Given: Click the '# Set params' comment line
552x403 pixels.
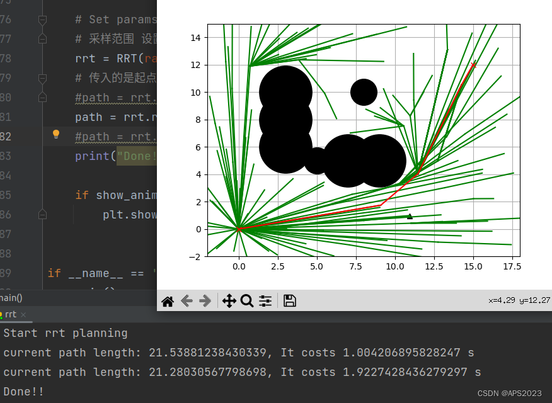Looking at the screenshot, I should pos(116,20).
